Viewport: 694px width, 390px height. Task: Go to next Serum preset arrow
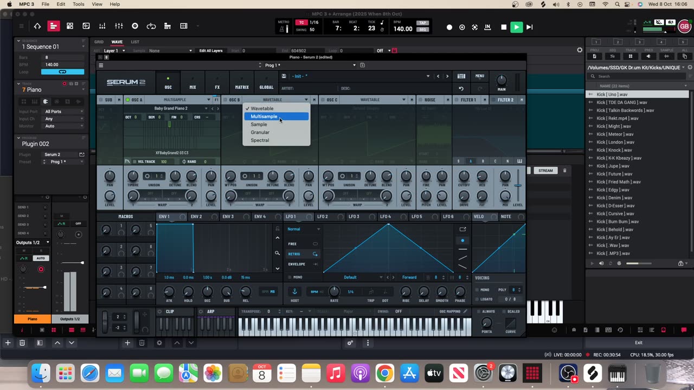[x=447, y=76]
